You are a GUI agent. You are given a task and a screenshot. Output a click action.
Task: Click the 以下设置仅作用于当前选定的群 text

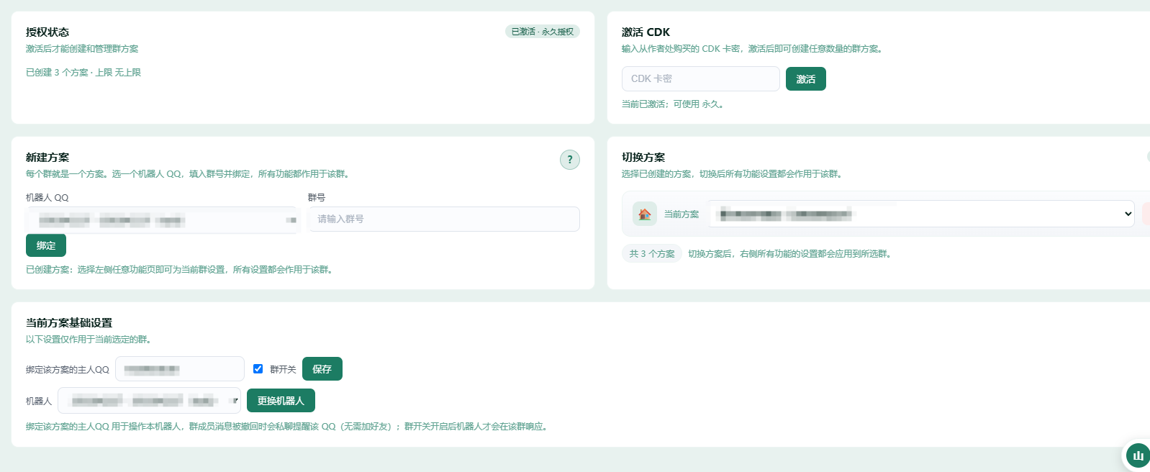click(89, 340)
